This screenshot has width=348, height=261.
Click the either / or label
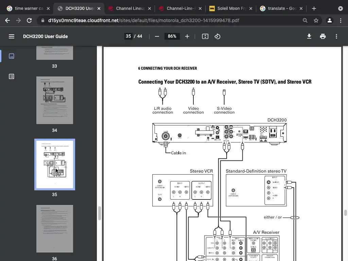pyautogui.click(x=273, y=217)
